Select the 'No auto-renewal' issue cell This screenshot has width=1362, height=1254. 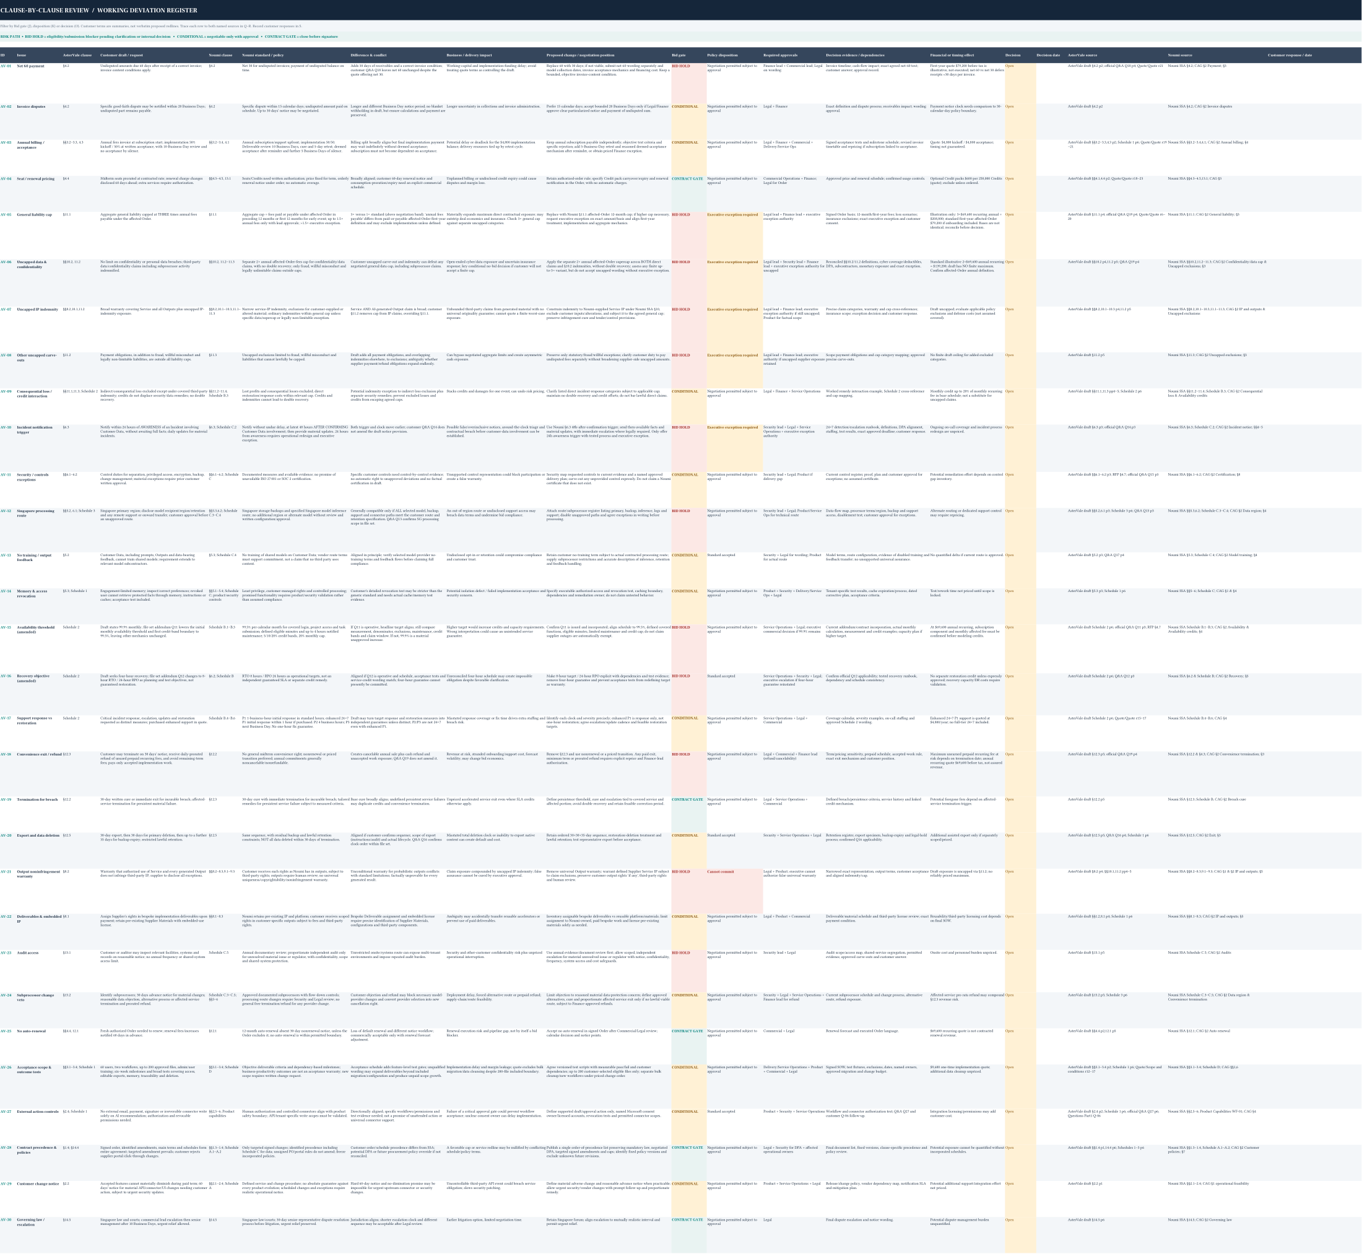(x=38, y=1047)
